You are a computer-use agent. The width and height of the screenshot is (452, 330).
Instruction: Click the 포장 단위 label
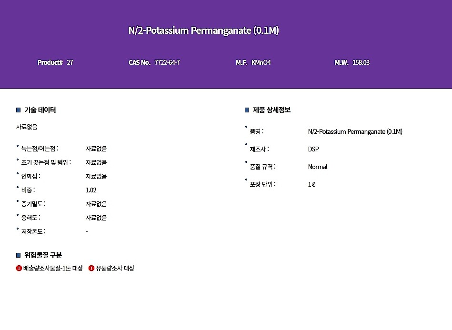262,184
